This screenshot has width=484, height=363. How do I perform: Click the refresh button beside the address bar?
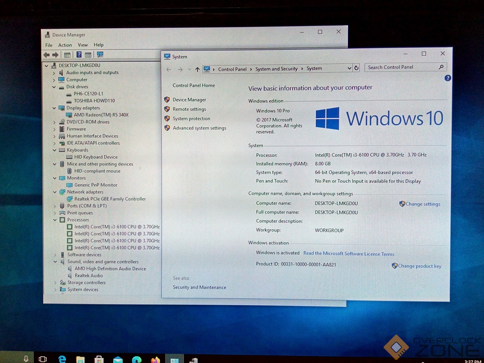click(x=356, y=68)
